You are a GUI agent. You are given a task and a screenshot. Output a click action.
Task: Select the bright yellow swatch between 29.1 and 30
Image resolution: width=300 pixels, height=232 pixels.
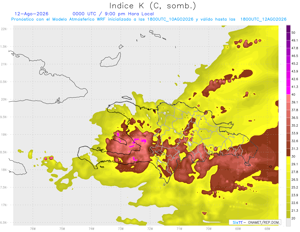click(x=288, y=160)
